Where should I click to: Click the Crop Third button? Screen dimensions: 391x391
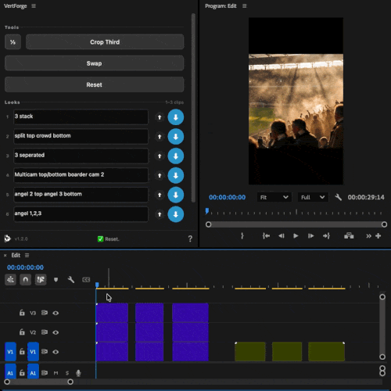pos(105,42)
